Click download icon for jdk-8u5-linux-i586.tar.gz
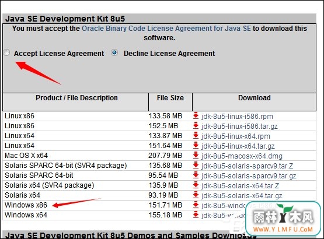 (x=196, y=126)
